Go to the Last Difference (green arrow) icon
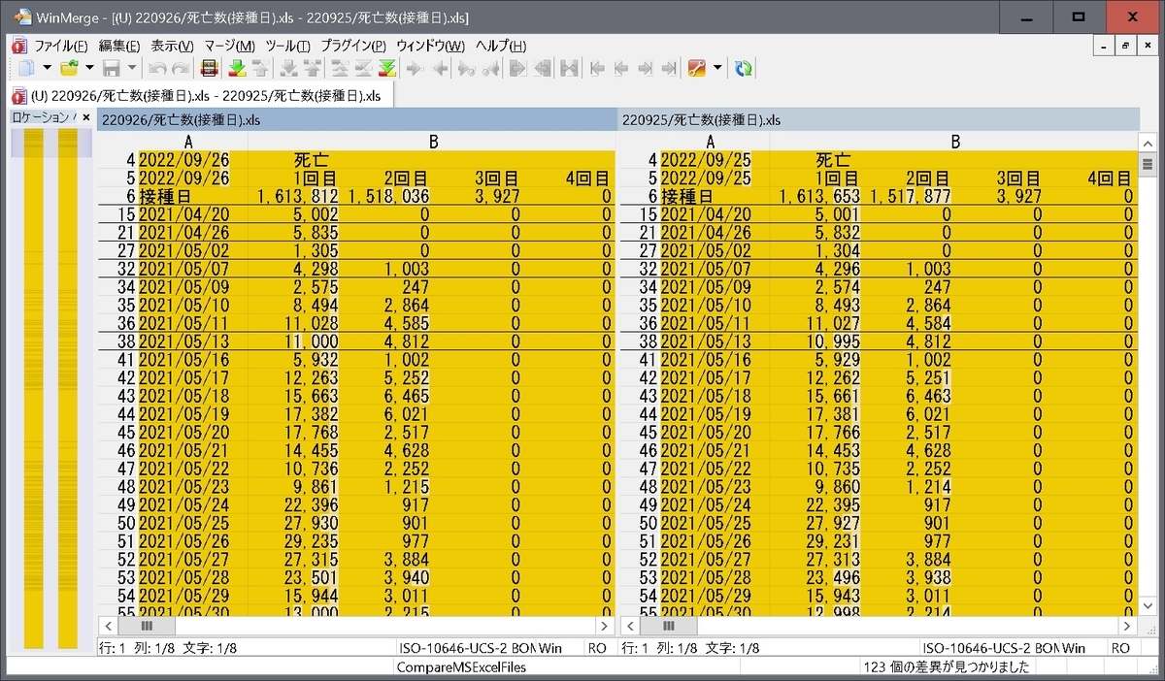Image resolution: width=1165 pixels, height=681 pixels. coord(387,68)
